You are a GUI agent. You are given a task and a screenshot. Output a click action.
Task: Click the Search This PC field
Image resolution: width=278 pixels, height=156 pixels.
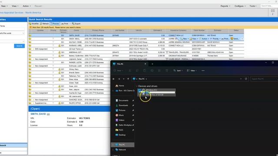(x=264, y=79)
